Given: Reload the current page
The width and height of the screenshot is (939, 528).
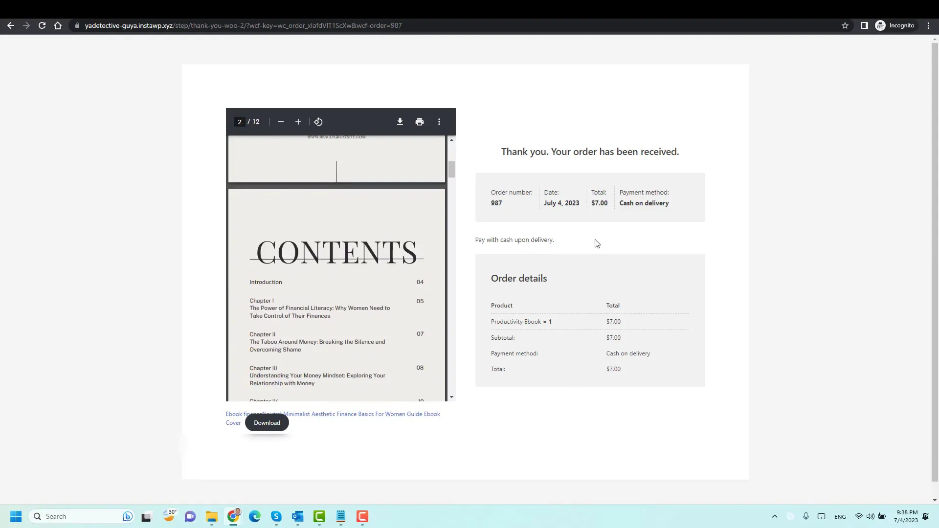Looking at the screenshot, I should [x=42, y=25].
